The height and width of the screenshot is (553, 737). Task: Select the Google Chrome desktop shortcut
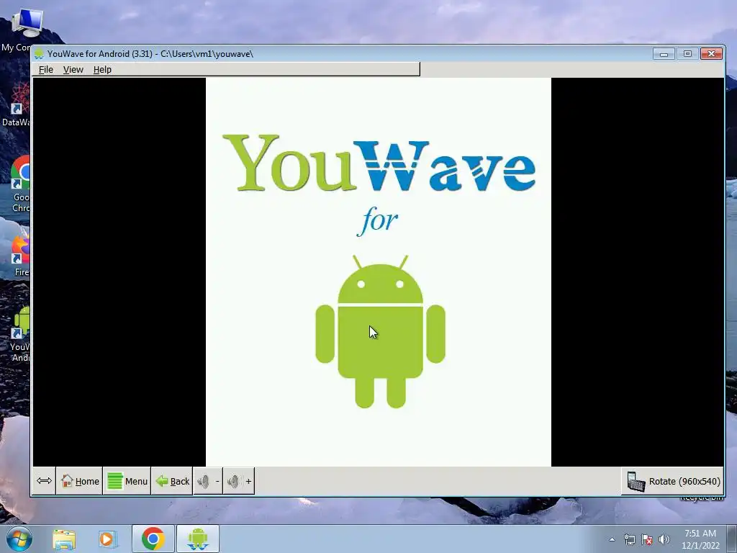21,184
